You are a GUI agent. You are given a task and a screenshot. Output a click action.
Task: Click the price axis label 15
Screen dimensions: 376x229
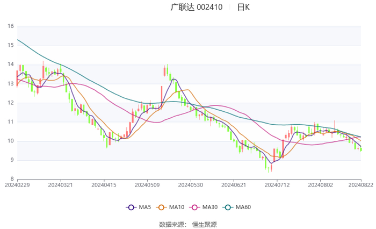(x=11, y=45)
